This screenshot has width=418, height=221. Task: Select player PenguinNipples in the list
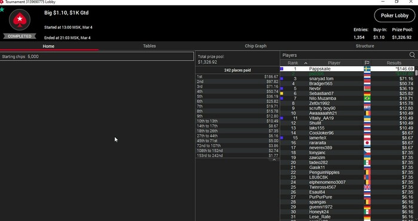pos(347,173)
